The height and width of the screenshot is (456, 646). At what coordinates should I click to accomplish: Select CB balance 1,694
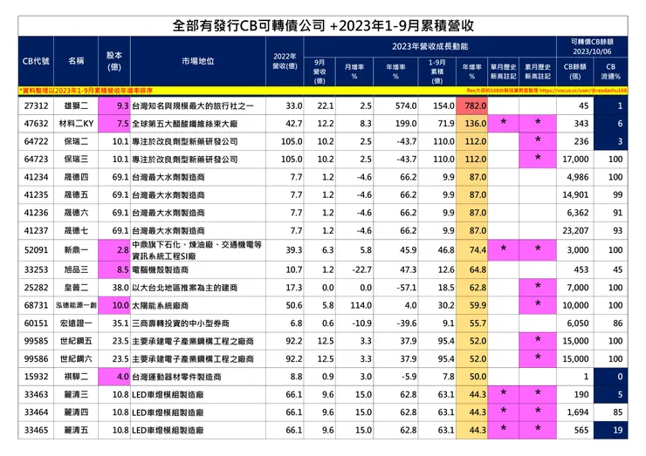coord(578,412)
